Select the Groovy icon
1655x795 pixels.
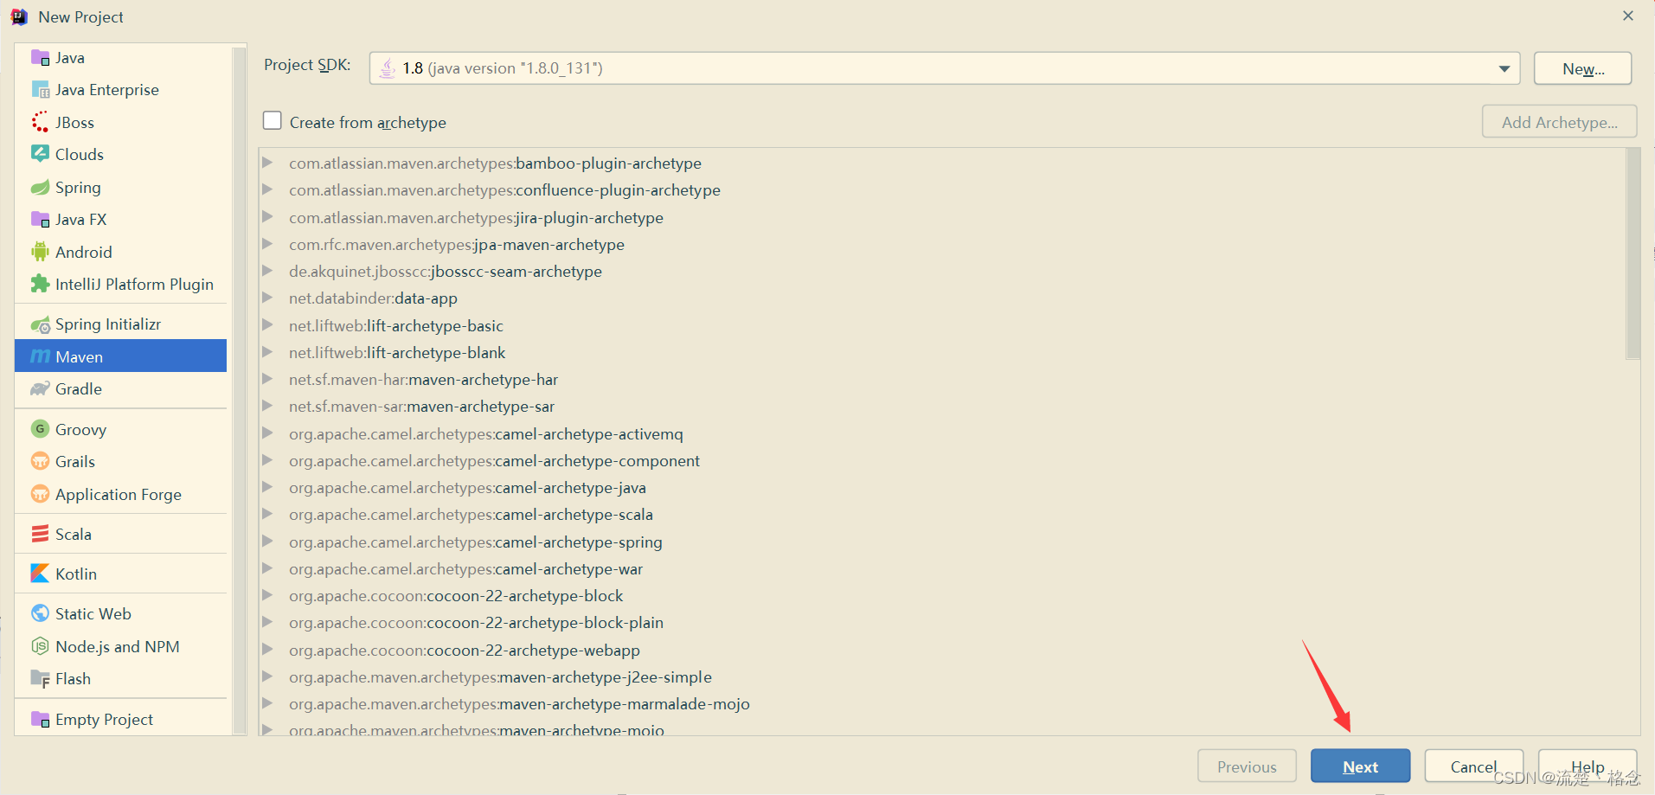pyautogui.click(x=40, y=429)
